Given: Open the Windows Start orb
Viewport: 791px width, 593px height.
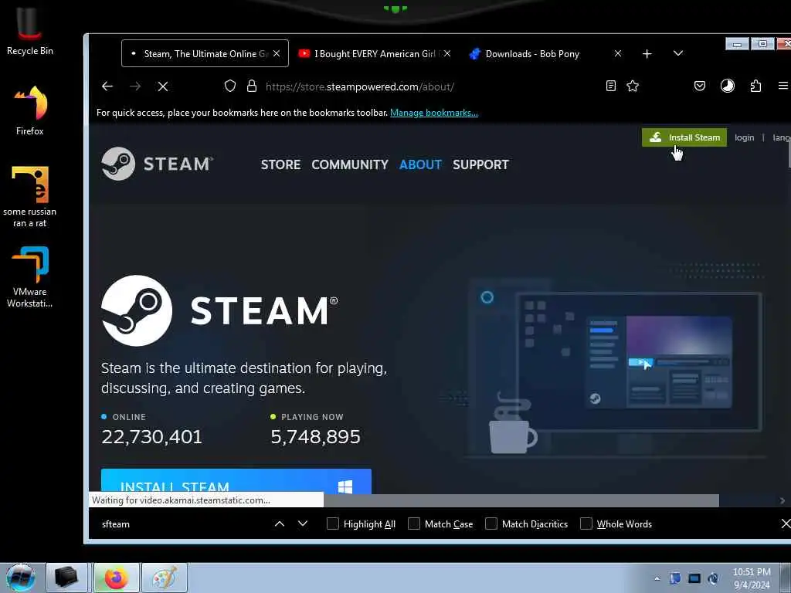Looking at the screenshot, I should click(x=20, y=578).
